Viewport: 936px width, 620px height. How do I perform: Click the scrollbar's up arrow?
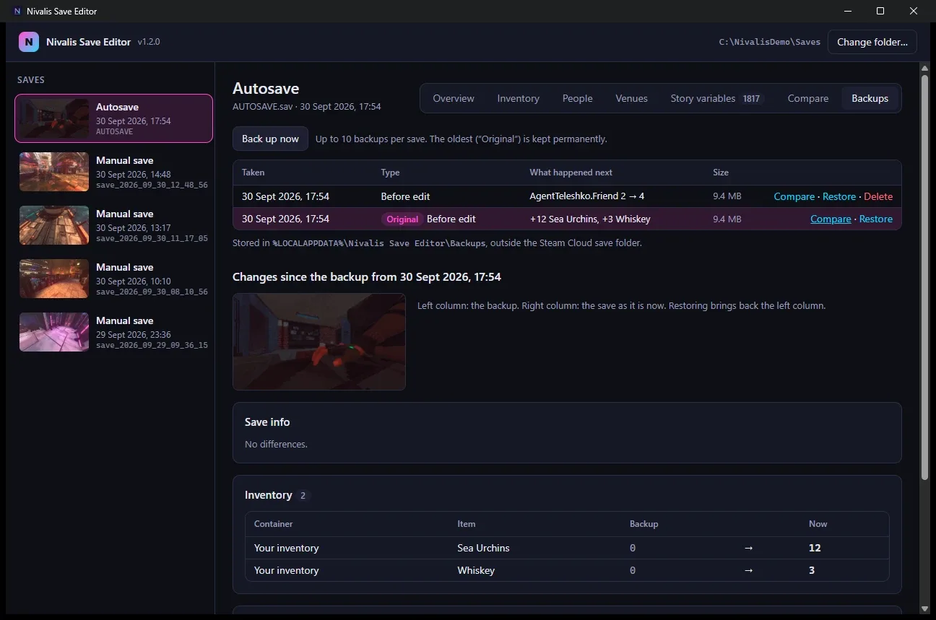tap(924, 68)
